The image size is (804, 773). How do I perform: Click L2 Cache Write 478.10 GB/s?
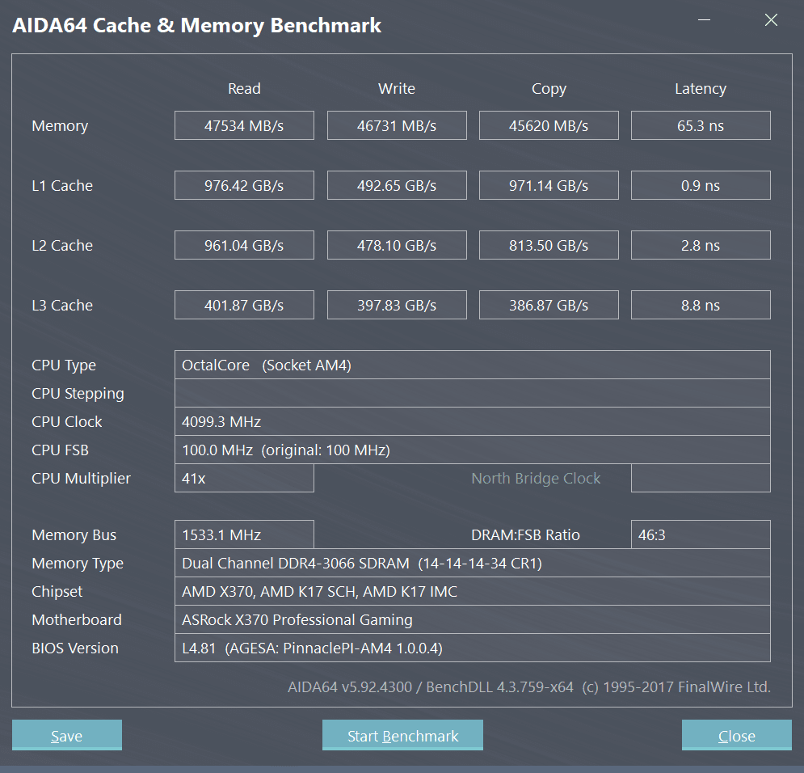(397, 245)
